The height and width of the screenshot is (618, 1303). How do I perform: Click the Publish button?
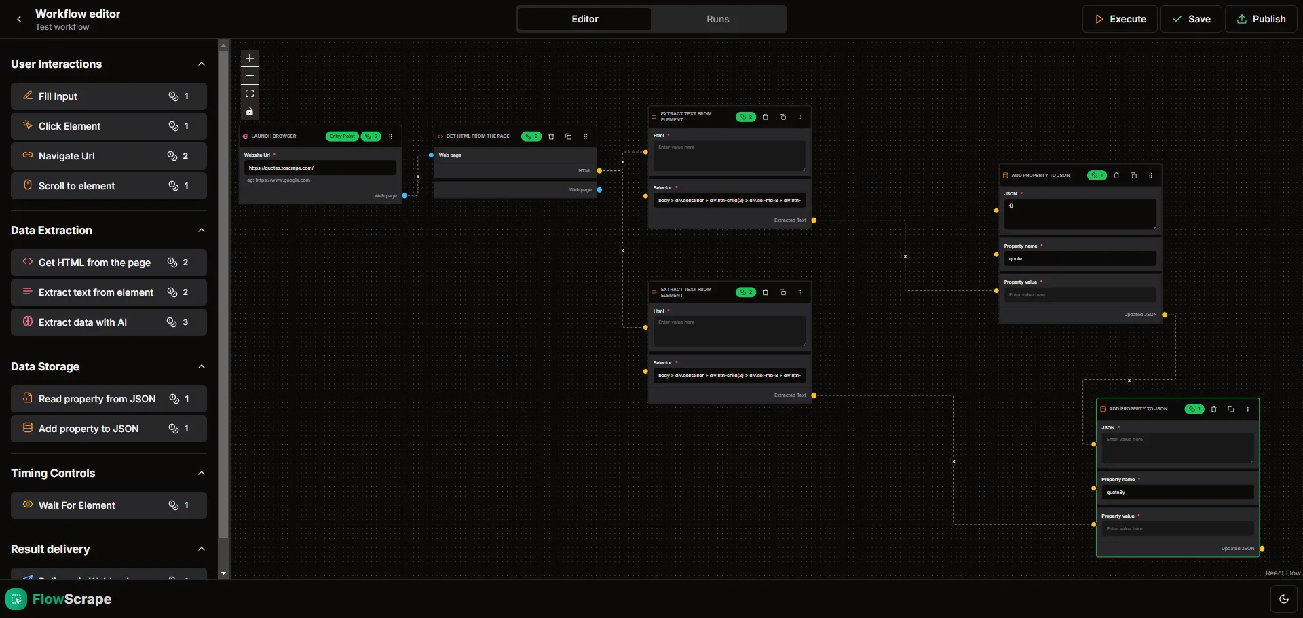pyautogui.click(x=1262, y=19)
